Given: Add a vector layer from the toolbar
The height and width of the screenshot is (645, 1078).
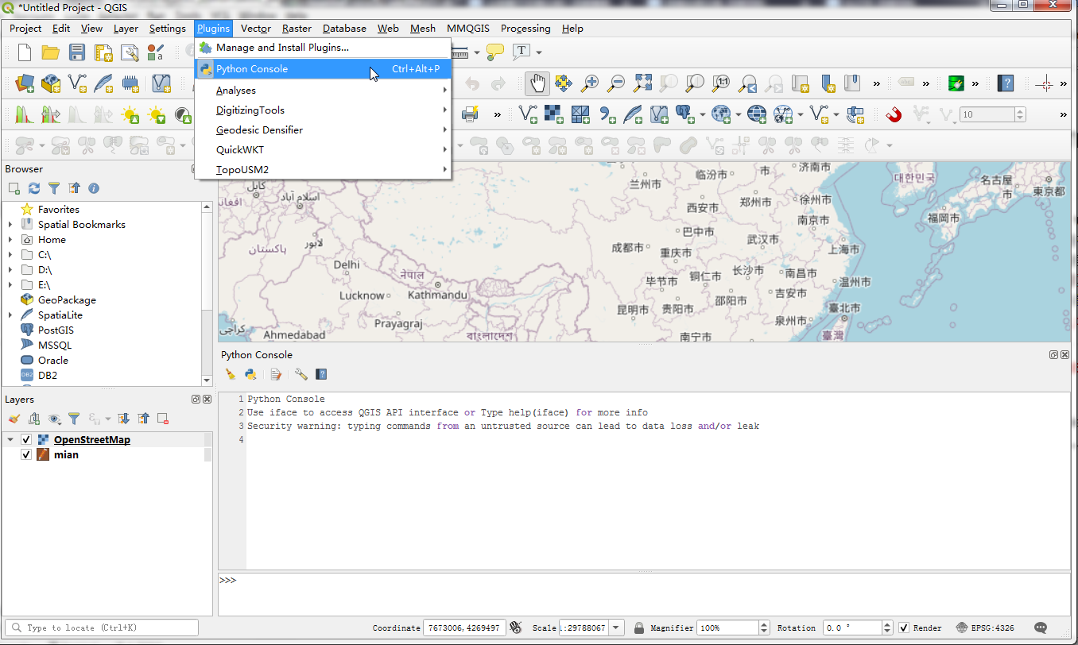Looking at the screenshot, I should click(528, 114).
